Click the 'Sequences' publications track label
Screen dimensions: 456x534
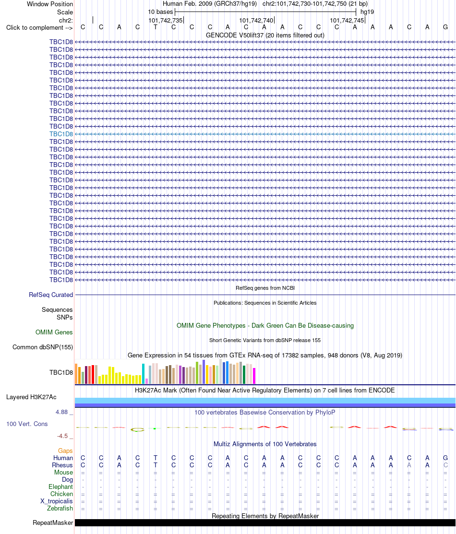(x=57, y=309)
